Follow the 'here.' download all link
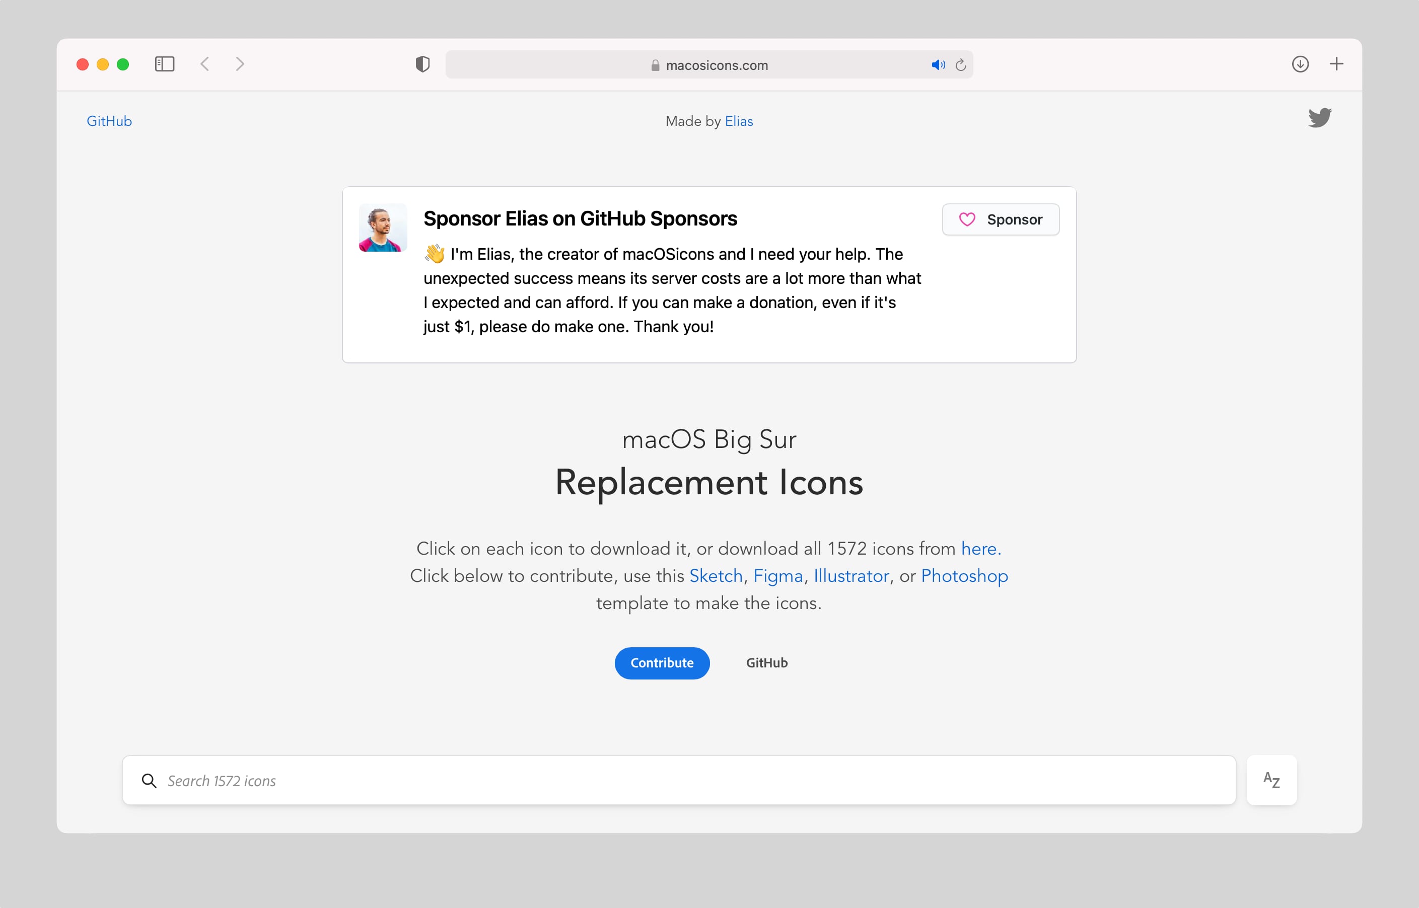Viewport: 1419px width, 908px height. pyautogui.click(x=981, y=548)
